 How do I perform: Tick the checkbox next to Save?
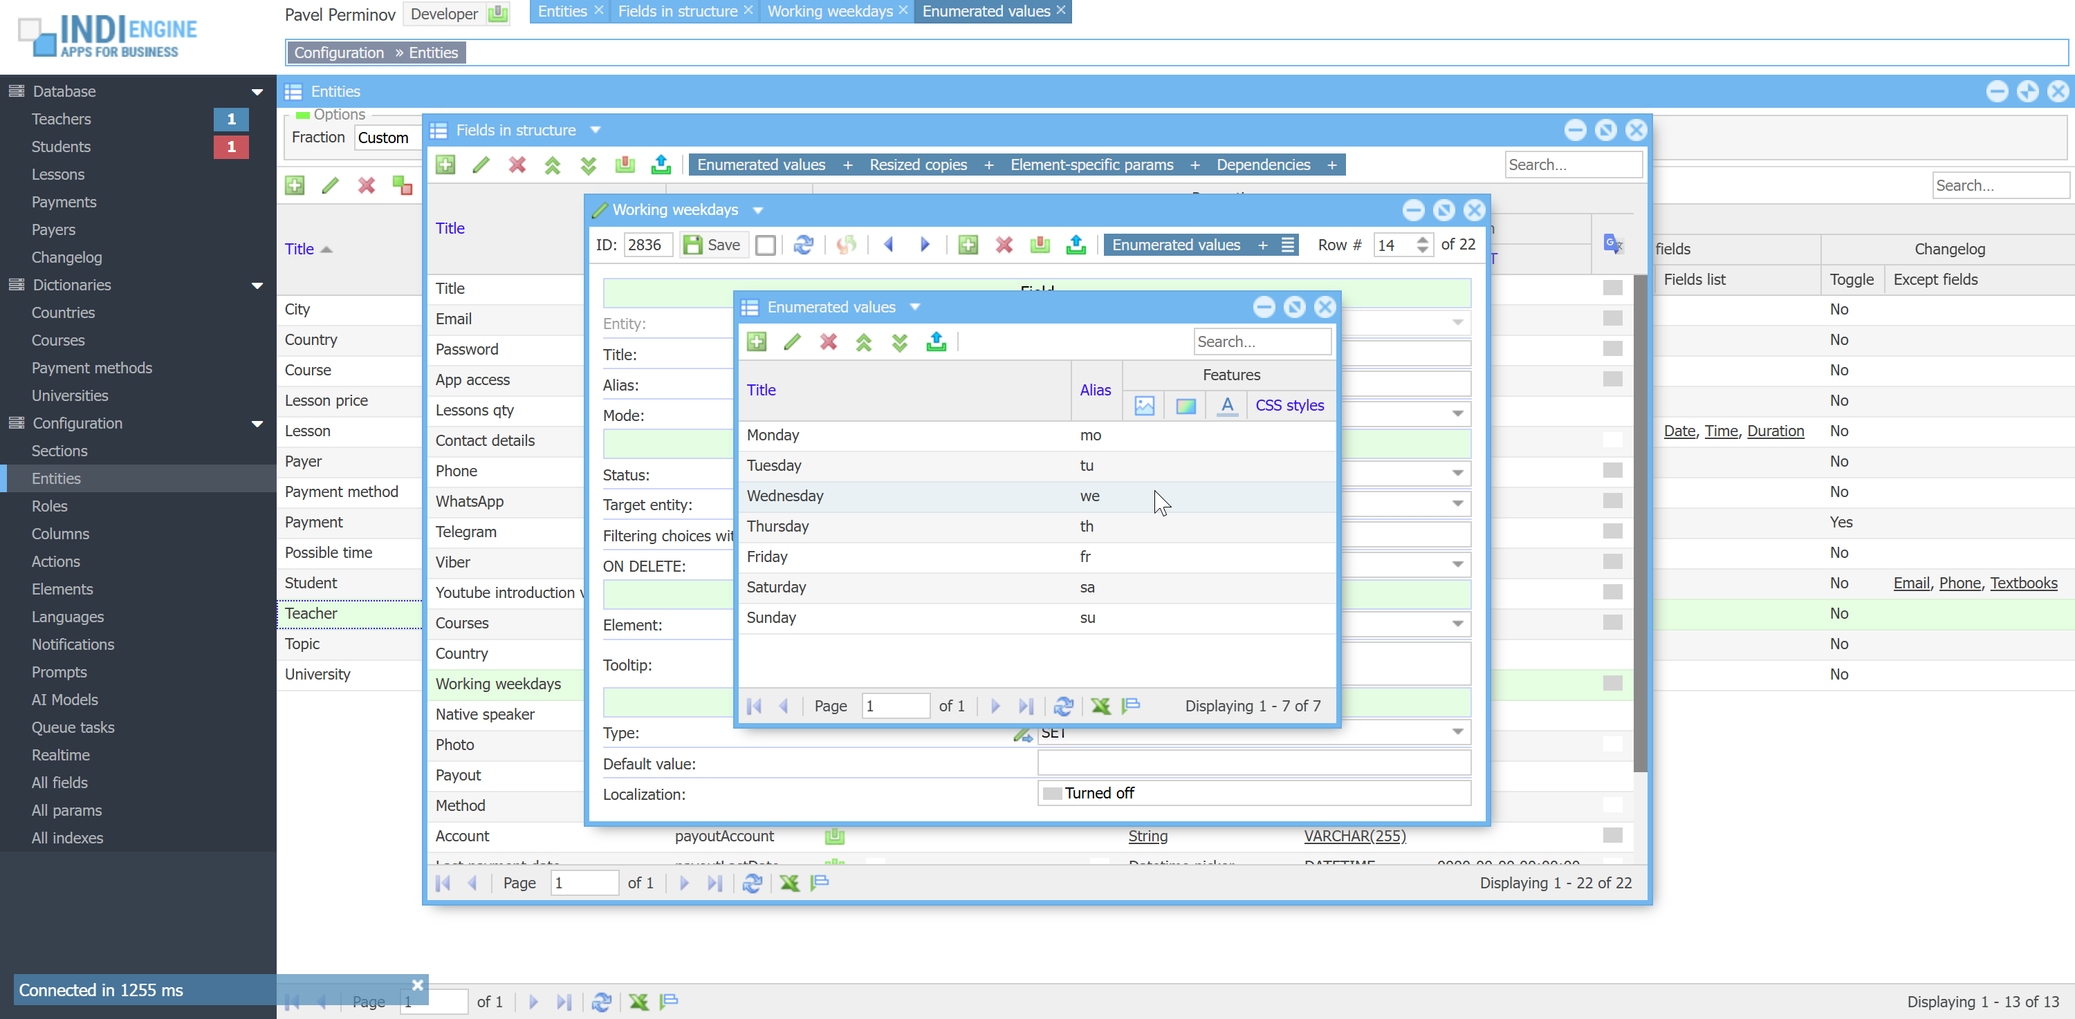[x=765, y=245]
